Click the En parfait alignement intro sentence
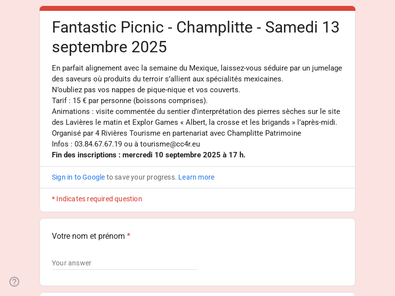The height and width of the screenshot is (296, 395). tap(197, 74)
